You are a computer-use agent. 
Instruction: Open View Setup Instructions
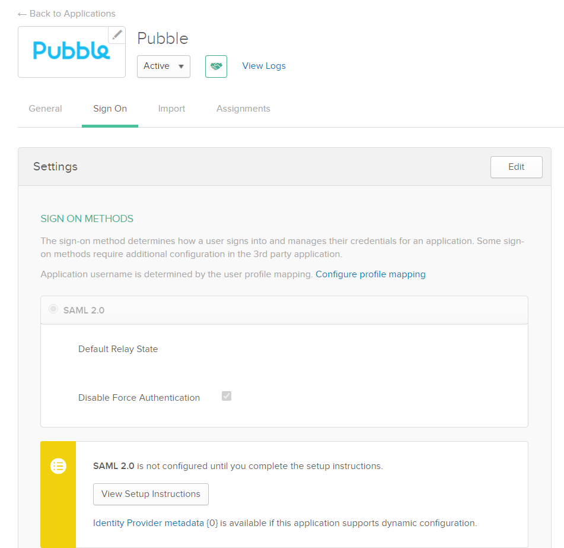[151, 494]
